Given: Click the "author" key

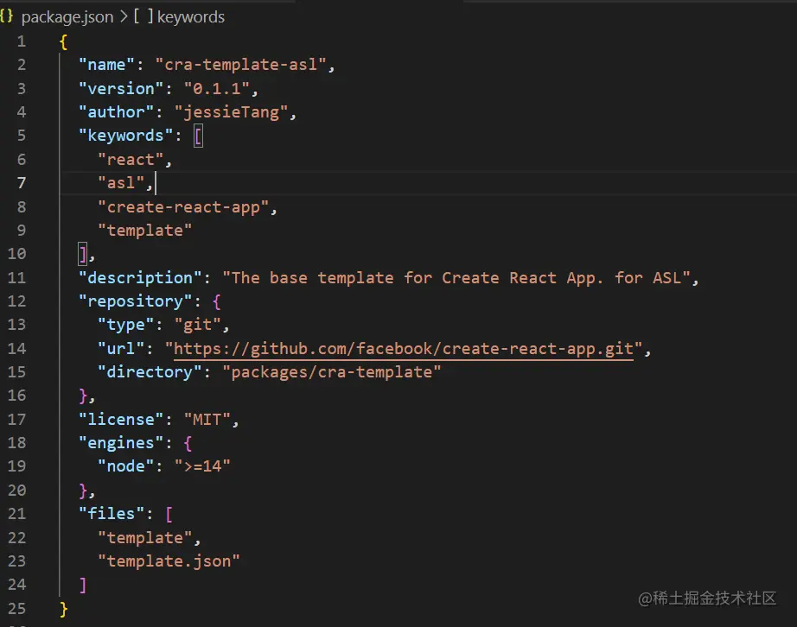Looking at the screenshot, I should pyautogui.click(x=116, y=112).
